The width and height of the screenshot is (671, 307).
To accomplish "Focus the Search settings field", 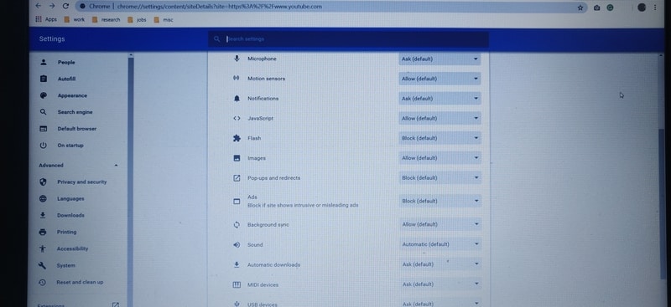I will point(348,38).
